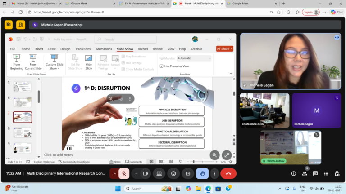Image resolution: width=346 pixels, height=194 pixels.
Task: Select slide 9 thumbnail
Action: point(22,148)
